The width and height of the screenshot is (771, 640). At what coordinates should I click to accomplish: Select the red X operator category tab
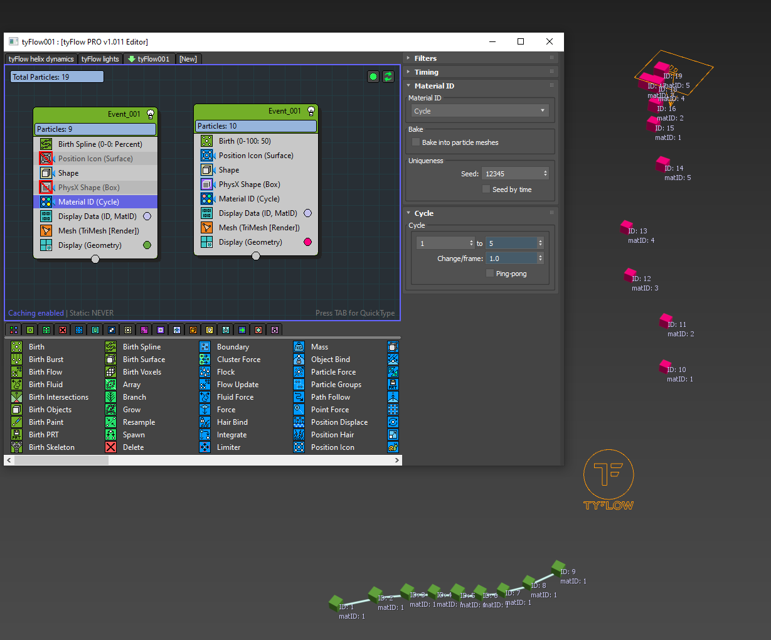pos(63,330)
